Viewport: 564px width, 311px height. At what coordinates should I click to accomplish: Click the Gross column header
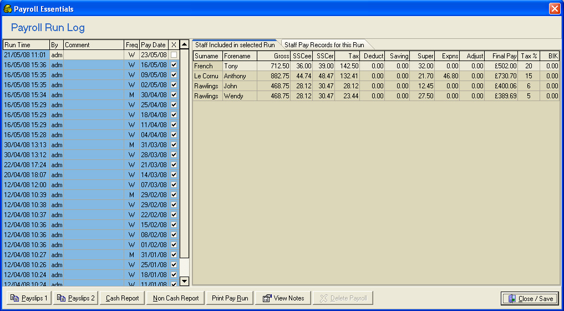pos(273,56)
